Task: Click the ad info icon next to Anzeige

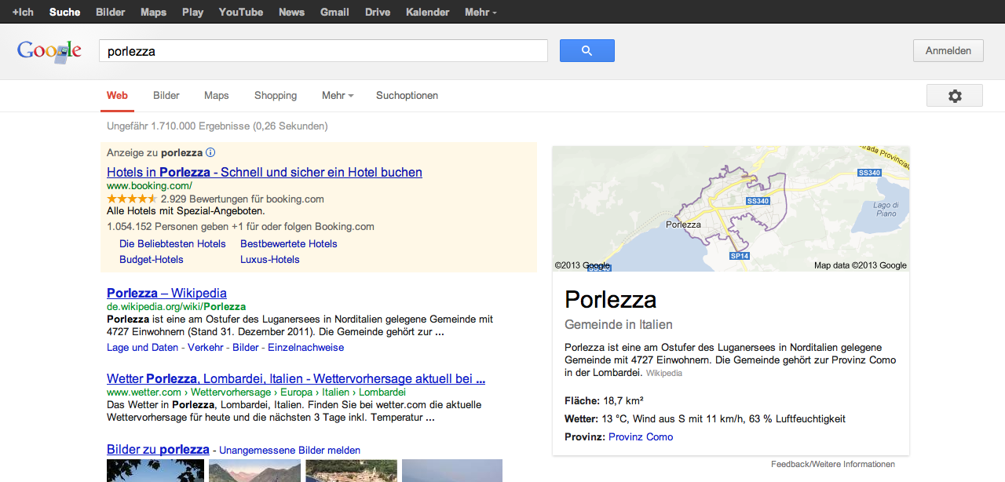Action: pos(210,153)
